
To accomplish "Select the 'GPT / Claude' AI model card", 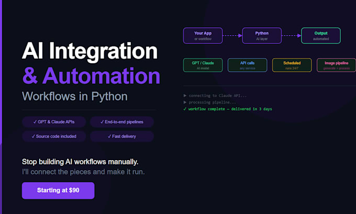I will pyautogui.click(x=203, y=65).
